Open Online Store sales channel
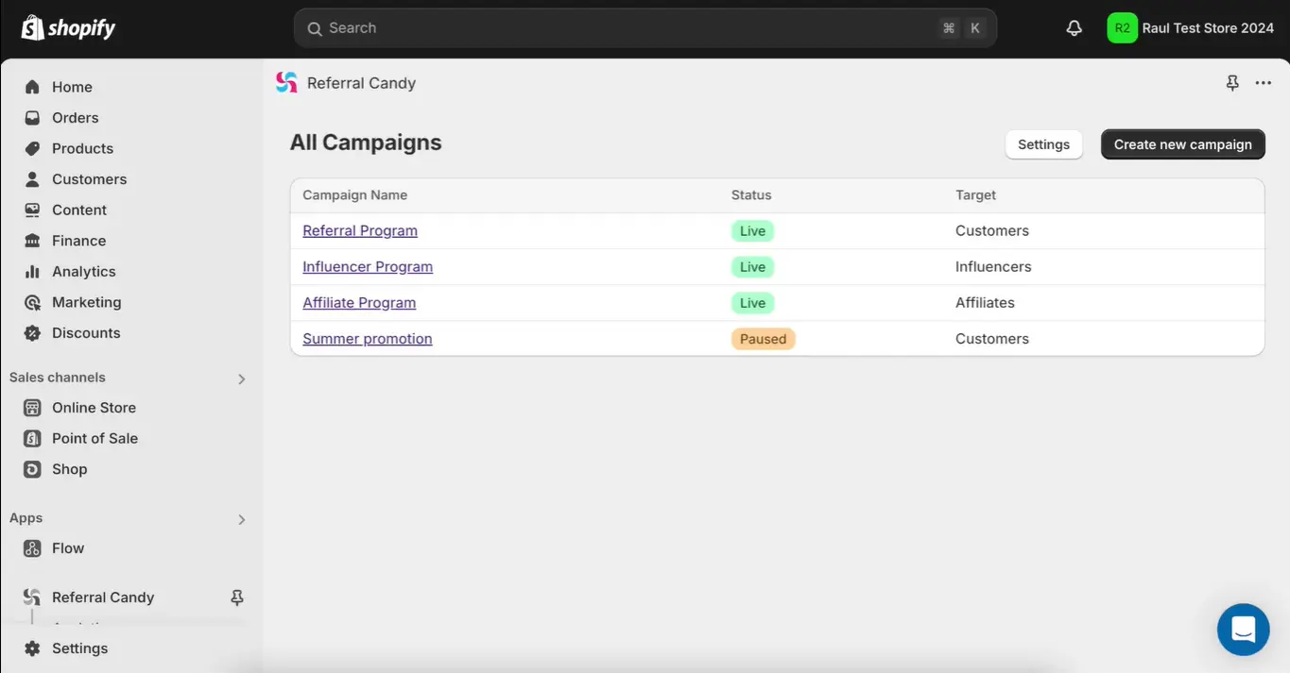 (94, 408)
